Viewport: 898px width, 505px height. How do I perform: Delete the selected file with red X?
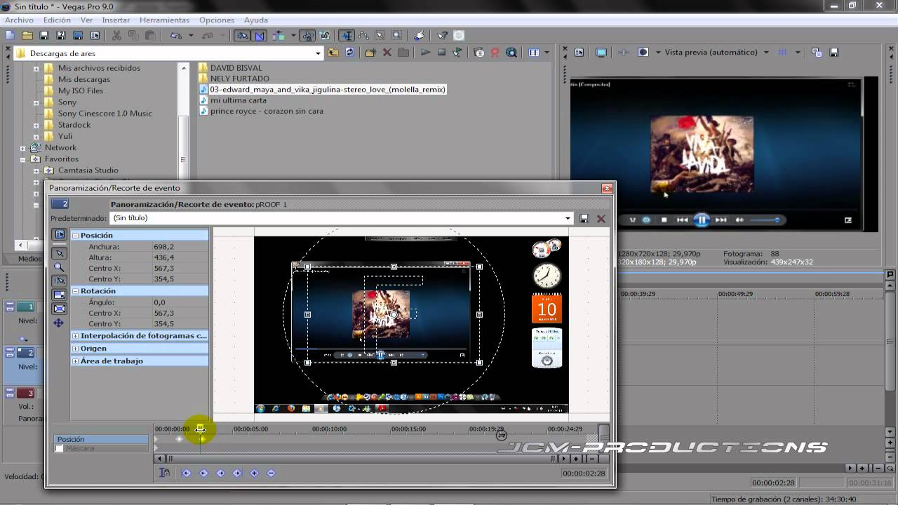[387, 53]
